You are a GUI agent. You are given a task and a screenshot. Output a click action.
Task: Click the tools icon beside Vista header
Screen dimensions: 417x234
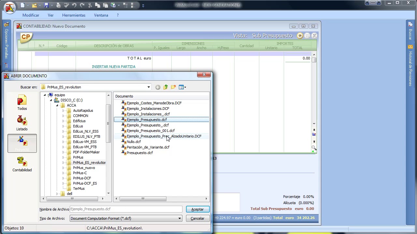coord(314,36)
